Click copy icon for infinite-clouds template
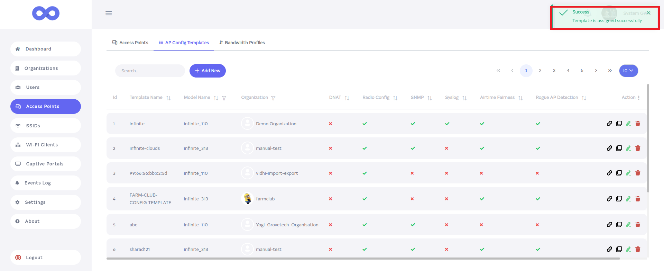664x271 pixels. tap(619, 148)
